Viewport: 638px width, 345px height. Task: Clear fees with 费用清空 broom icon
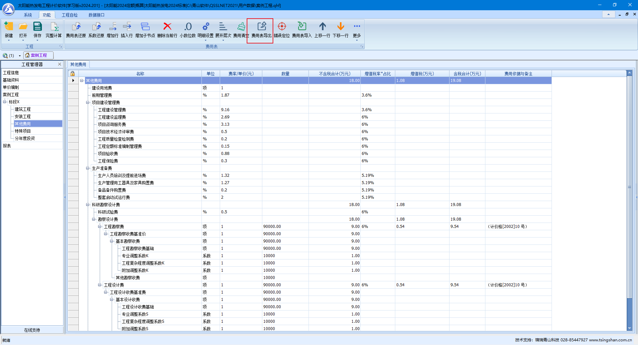(241, 27)
